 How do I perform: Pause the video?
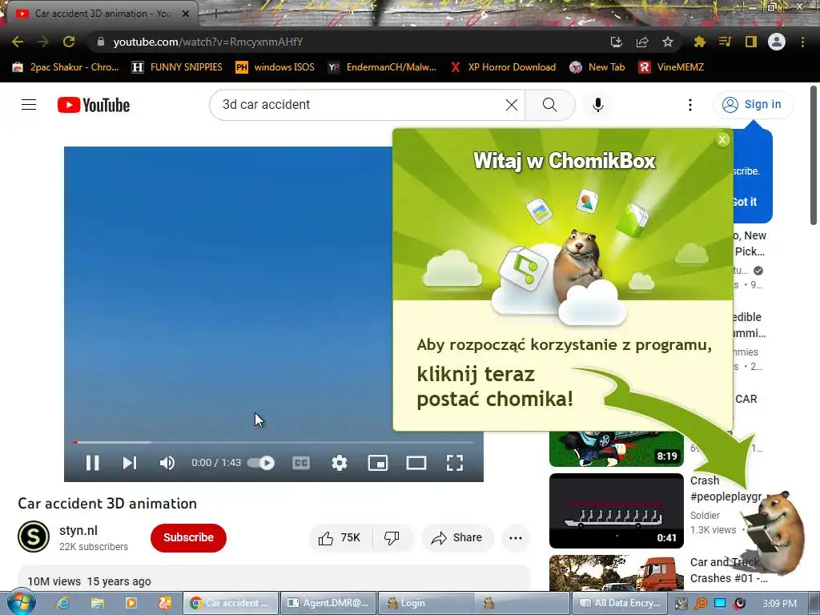point(93,463)
